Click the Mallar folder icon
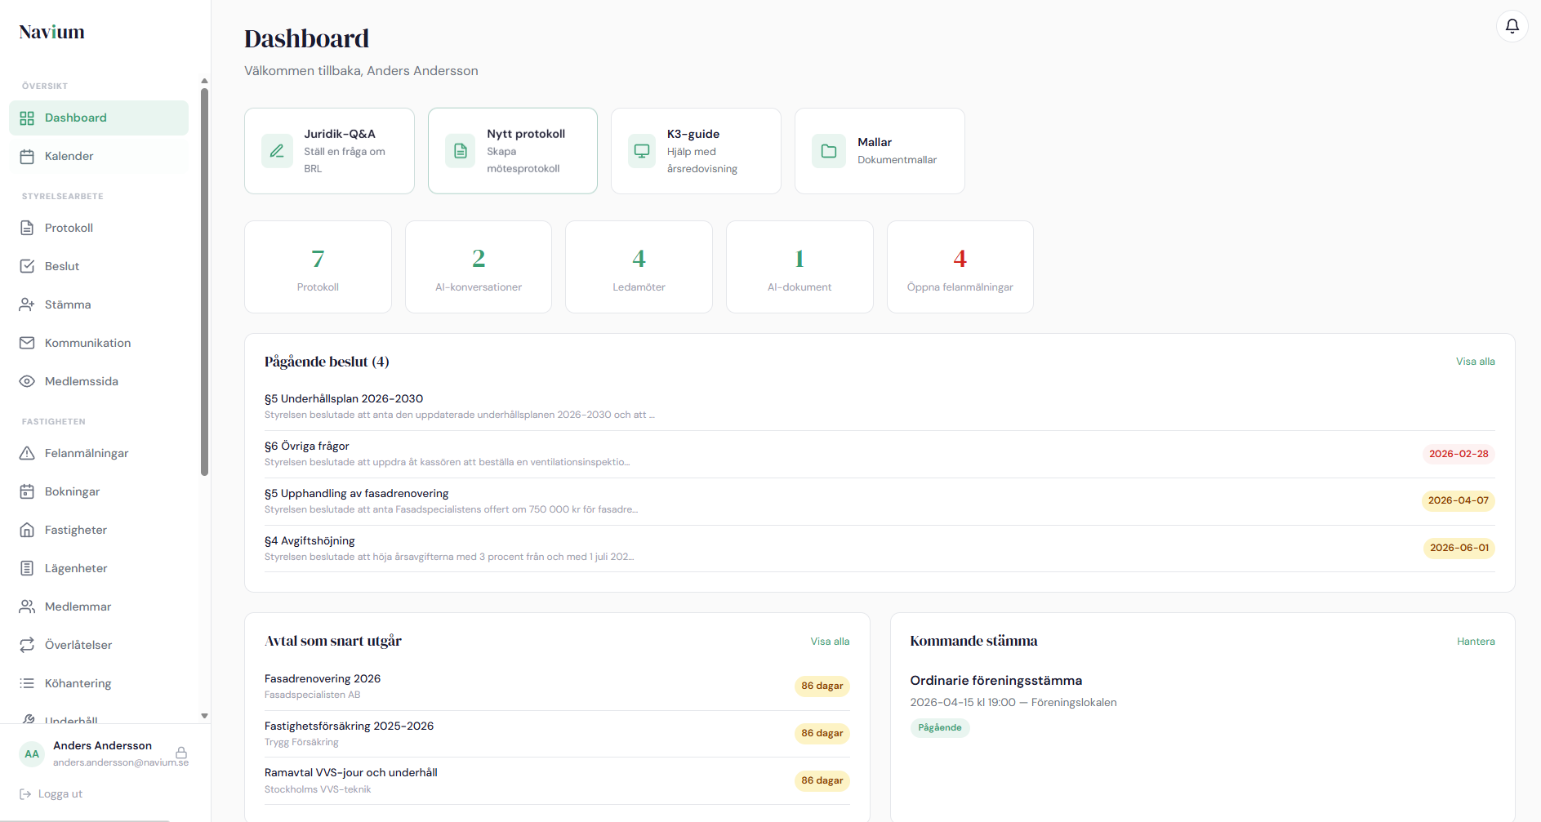This screenshot has width=1541, height=822. pos(828,151)
